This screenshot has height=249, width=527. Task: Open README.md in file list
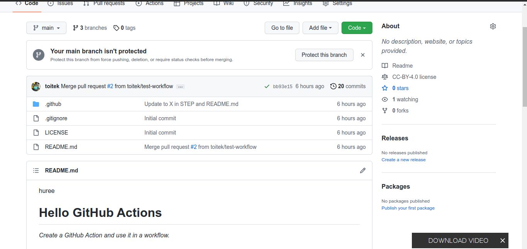point(61,147)
